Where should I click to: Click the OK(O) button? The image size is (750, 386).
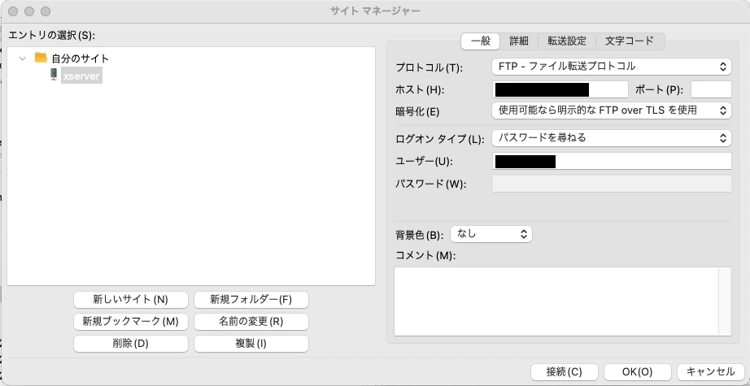[638, 371]
